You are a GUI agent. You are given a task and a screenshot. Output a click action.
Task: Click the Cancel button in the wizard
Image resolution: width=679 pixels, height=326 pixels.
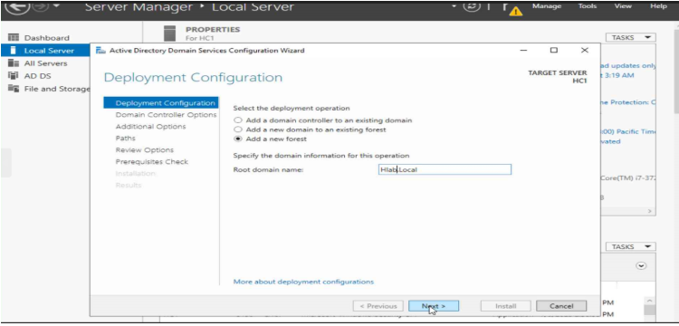click(561, 306)
